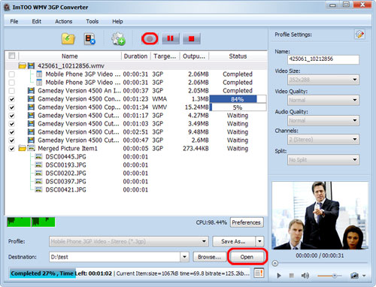Click the image icon of DSC00445.JPG
Viewport: 376px width, 287px height.
click(x=38, y=157)
